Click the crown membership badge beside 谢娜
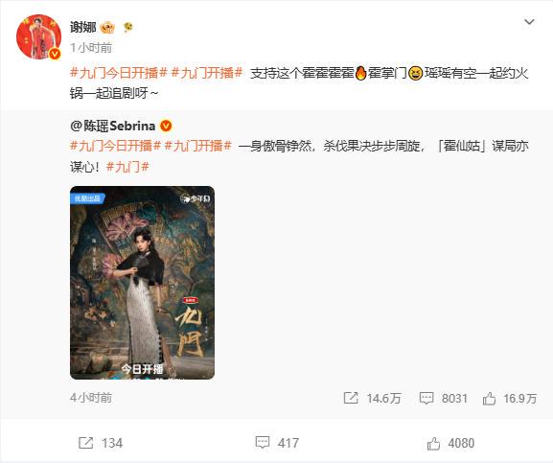The image size is (553, 463). pos(107,28)
